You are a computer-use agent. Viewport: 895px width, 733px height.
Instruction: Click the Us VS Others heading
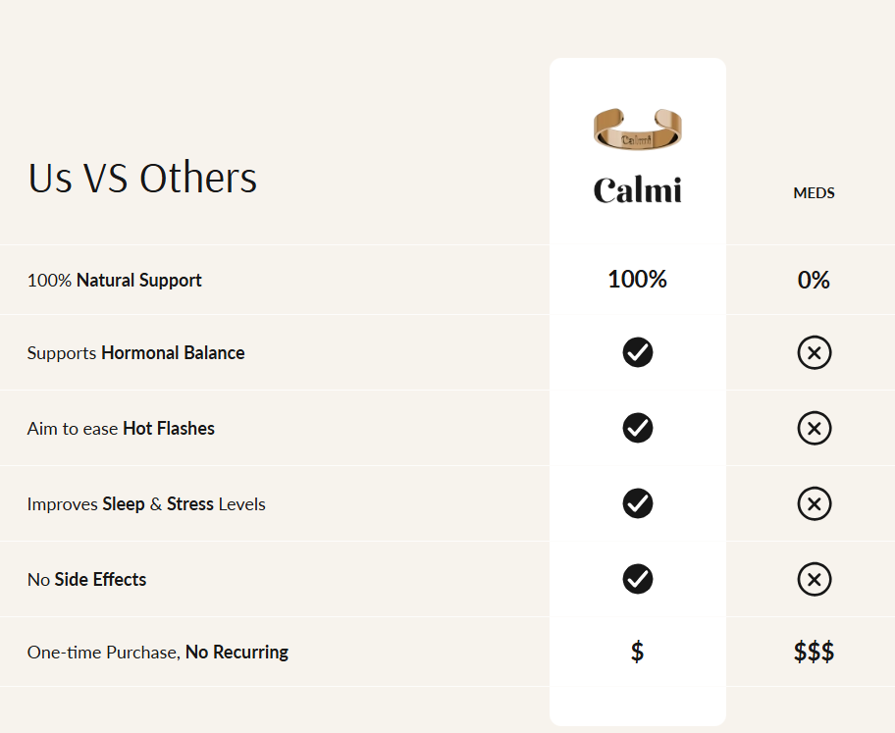(x=142, y=179)
